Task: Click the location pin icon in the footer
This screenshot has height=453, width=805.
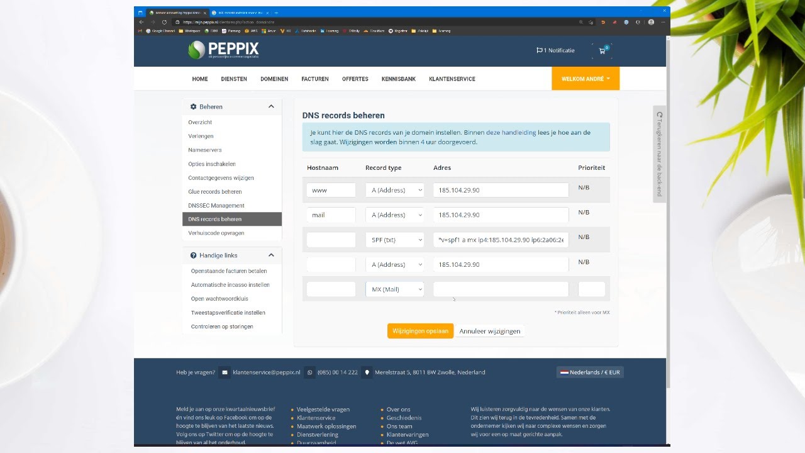Action: [x=367, y=372]
